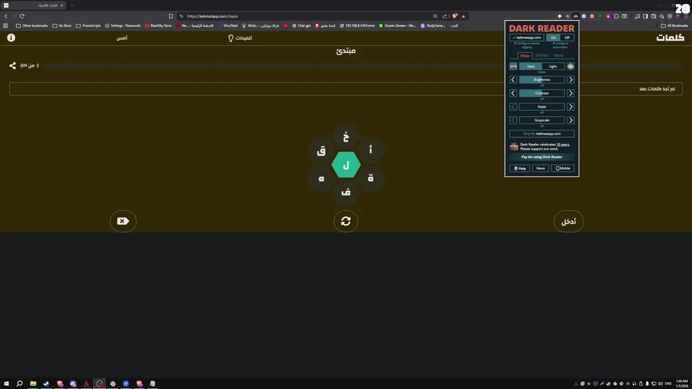Open Other bookmarks folder
This screenshot has height=389, width=692.
click(32, 25)
